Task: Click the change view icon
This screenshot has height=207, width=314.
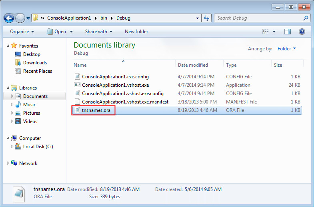Action: (x=266, y=32)
